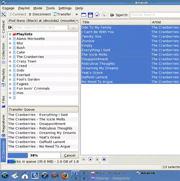Click the device search options '...' button

[74, 27]
